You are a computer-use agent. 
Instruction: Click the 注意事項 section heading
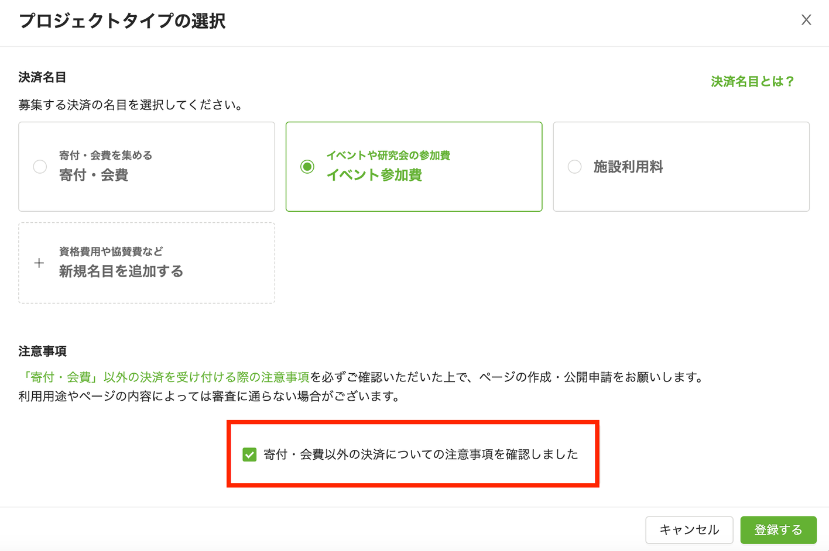[x=42, y=351]
